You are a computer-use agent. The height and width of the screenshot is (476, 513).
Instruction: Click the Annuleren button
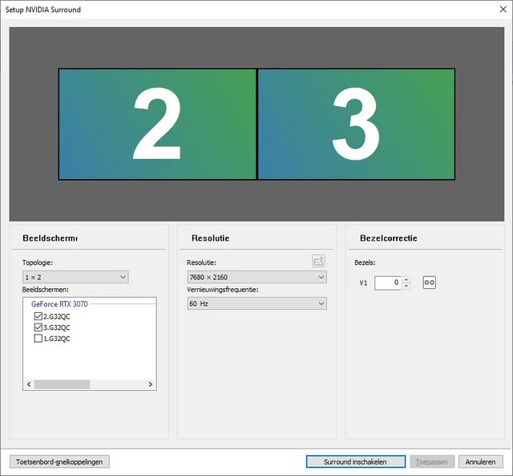tap(480, 462)
